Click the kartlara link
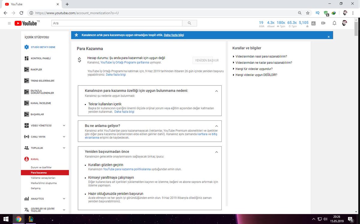360x224 pixels. click(202, 134)
